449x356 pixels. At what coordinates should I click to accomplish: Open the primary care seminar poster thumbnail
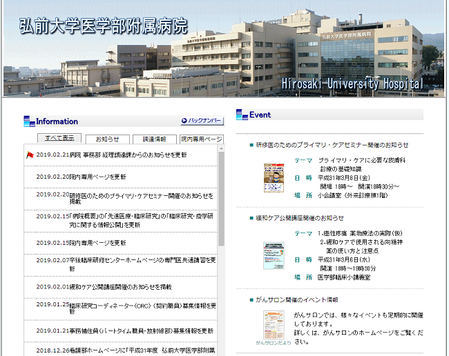pos(274,178)
